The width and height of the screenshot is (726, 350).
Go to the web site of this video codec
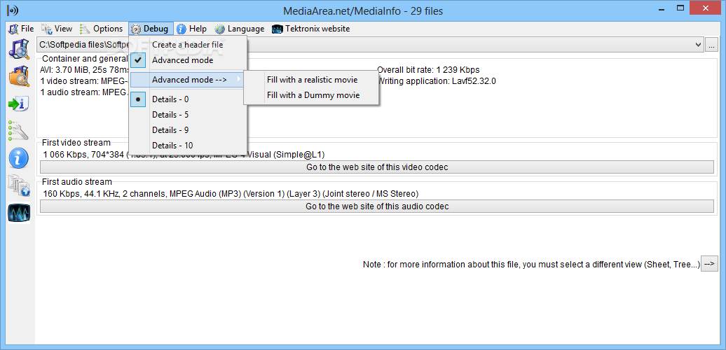tap(377, 167)
